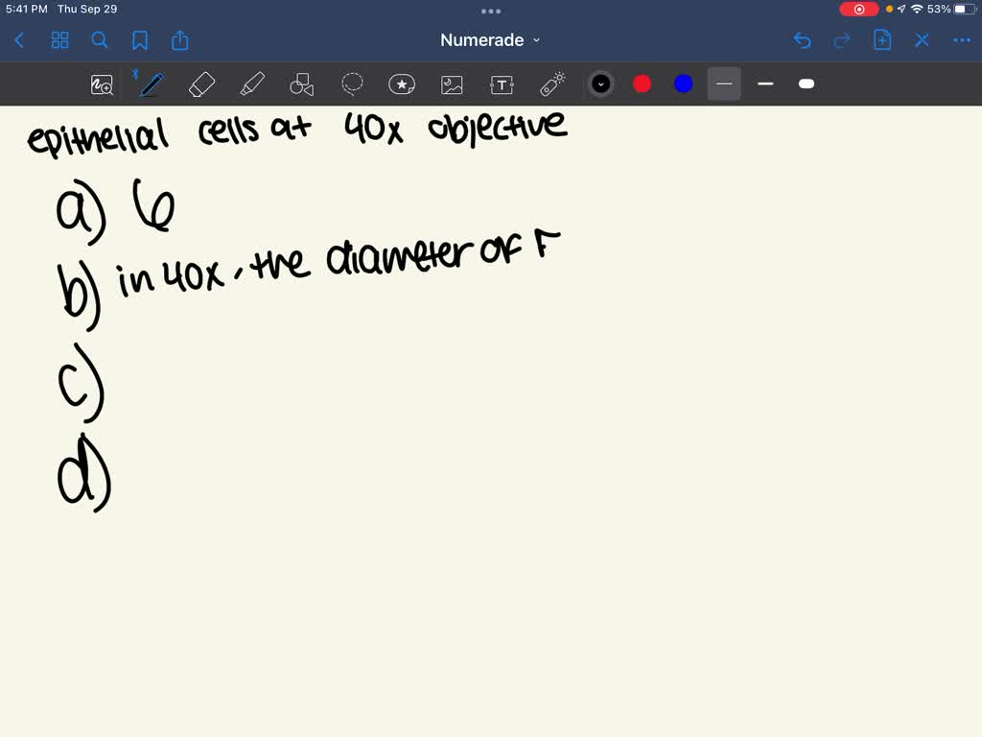Viewport: 982px width, 737px height.
Task: Activate the Laser pointer tool
Action: pos(552,84)
